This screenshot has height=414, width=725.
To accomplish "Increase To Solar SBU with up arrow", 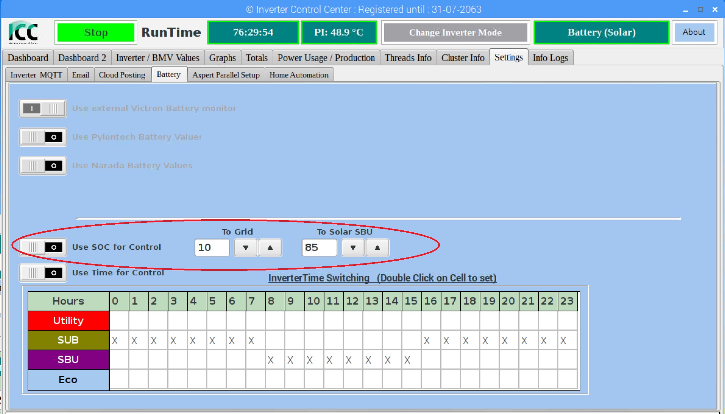I will tap(377, 248).
